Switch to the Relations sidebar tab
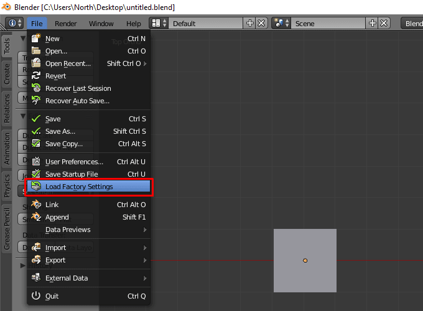The width and height of the screenshot is (423, 311). (7, 108)
